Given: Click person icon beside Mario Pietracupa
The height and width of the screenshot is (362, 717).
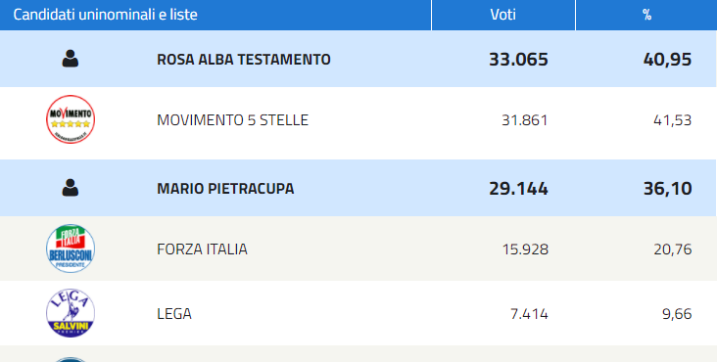Looking at the screenshot, I should pyautogui.click(x=70, y=188).
